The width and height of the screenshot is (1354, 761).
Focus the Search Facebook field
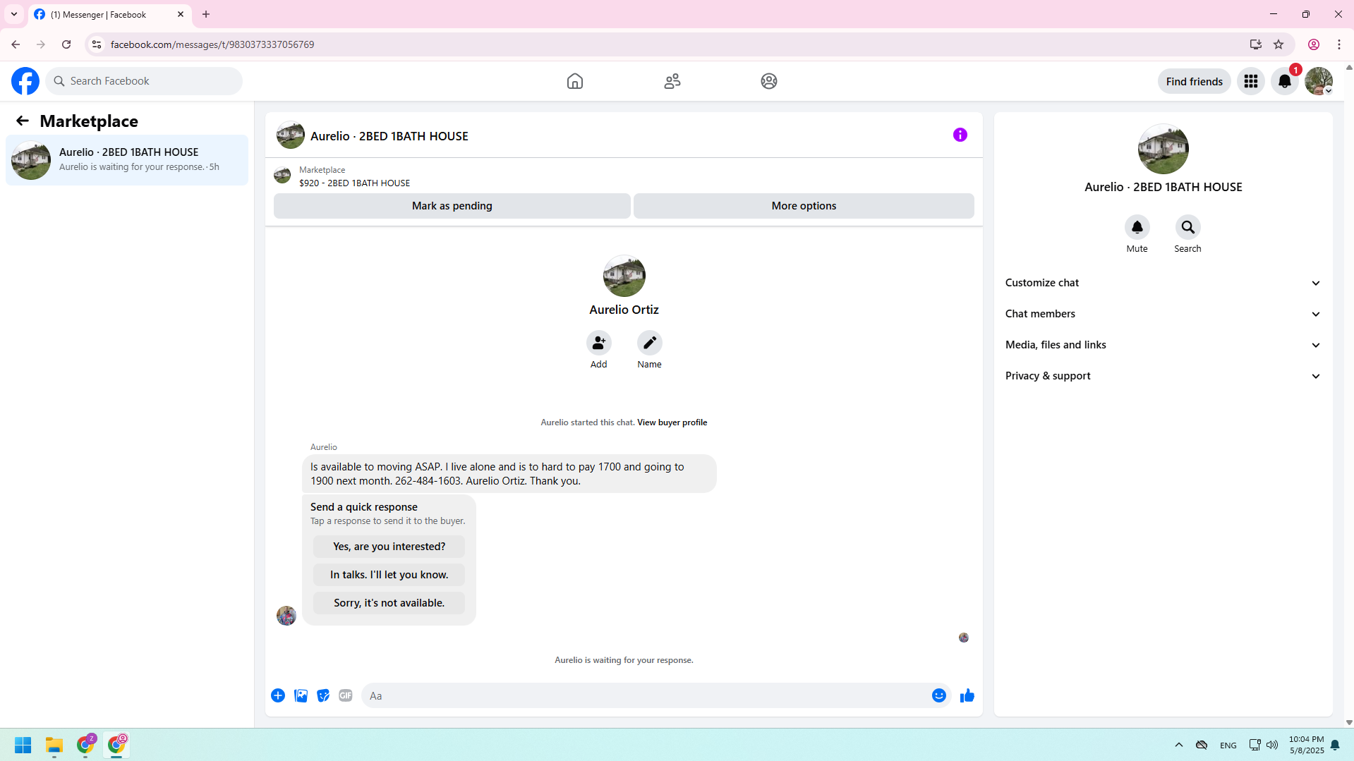point(144,81)
